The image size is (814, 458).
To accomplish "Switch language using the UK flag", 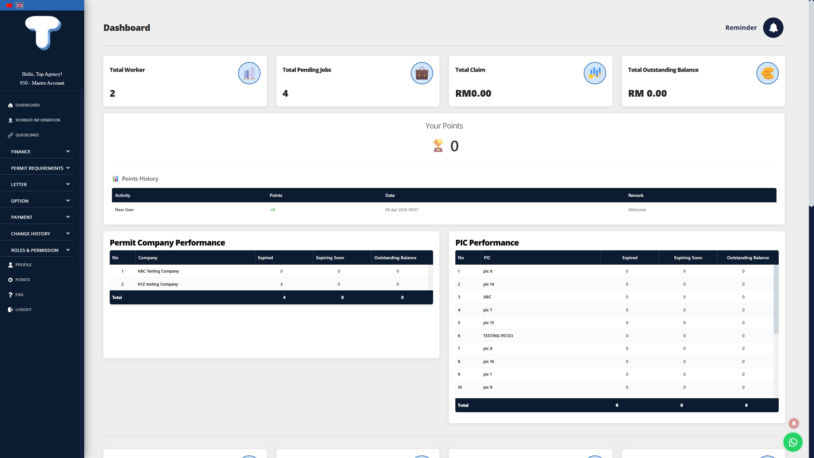I will (x=20, y=5).
